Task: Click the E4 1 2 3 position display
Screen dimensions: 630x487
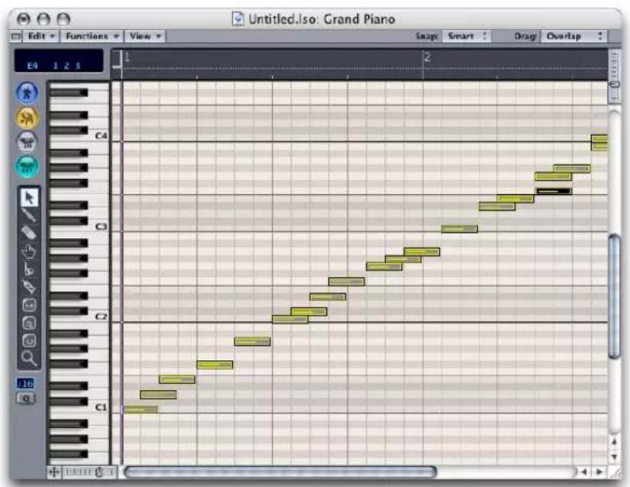Action: point(58,61)
